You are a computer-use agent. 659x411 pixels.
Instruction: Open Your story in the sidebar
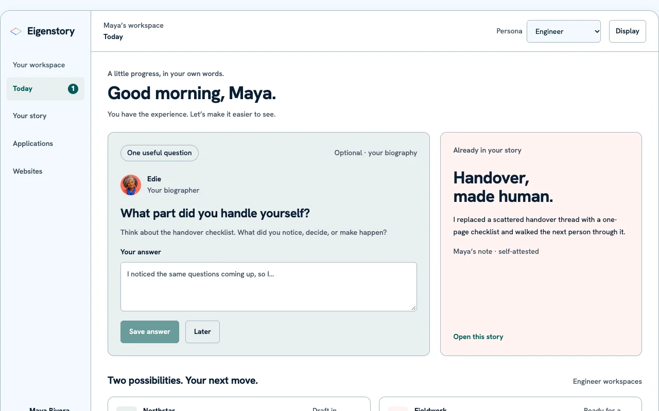(x=45, y=116)
